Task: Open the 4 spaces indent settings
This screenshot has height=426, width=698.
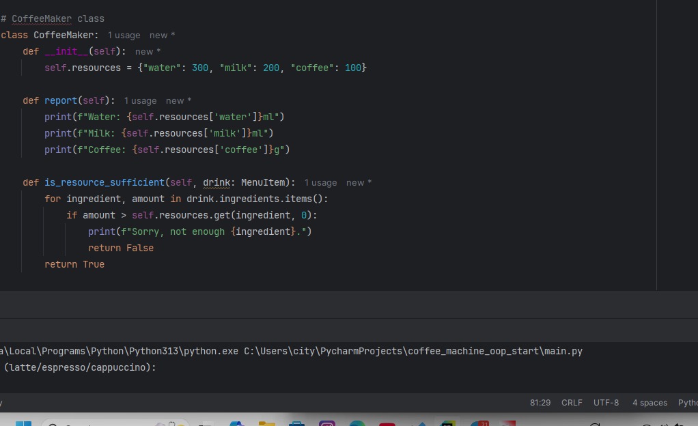Action: 650,402
